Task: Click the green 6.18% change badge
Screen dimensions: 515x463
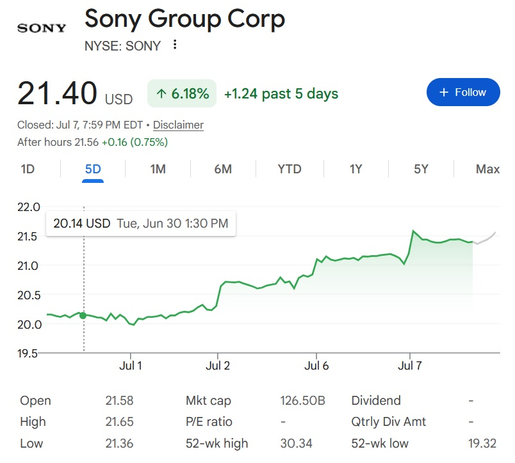Action: [182, 93]
